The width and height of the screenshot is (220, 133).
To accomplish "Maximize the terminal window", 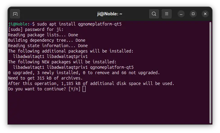I will click(193, 14).
